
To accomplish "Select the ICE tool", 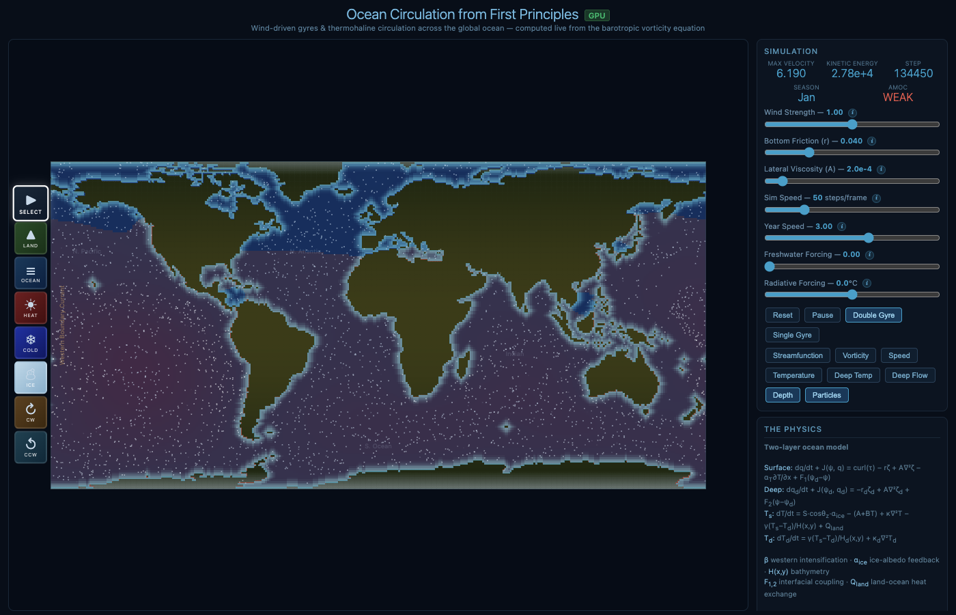I will click(30, 377).
